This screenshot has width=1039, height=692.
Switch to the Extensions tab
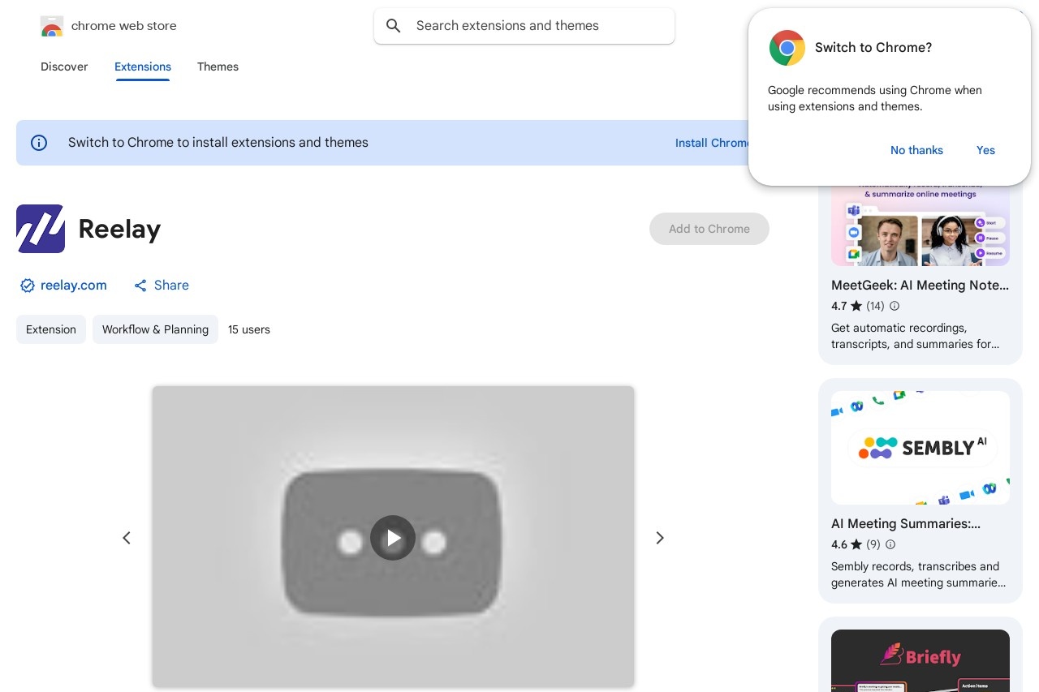point(143,67)
